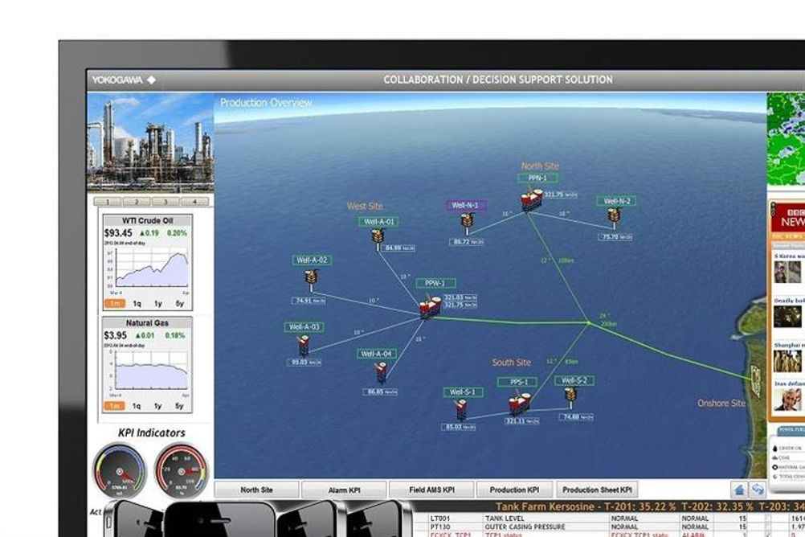
Task: Open the Alarm KPI view
Action: [x=344, y=490]
